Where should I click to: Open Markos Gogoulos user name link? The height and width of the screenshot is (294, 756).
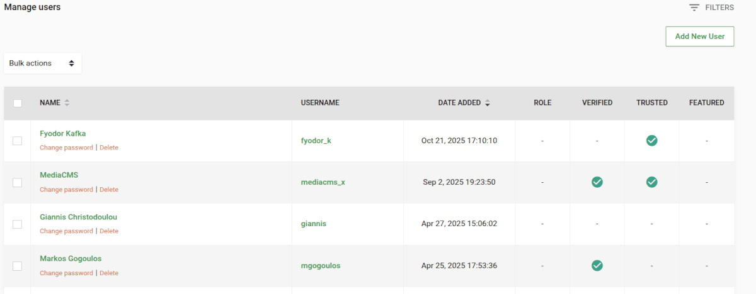pyautogui.click(x=71, y=259)
